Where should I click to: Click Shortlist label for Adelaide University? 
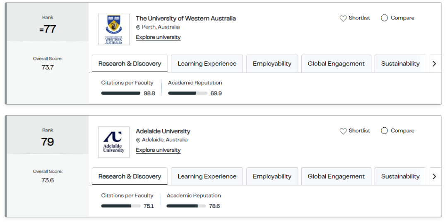click(x=359, y=131)
